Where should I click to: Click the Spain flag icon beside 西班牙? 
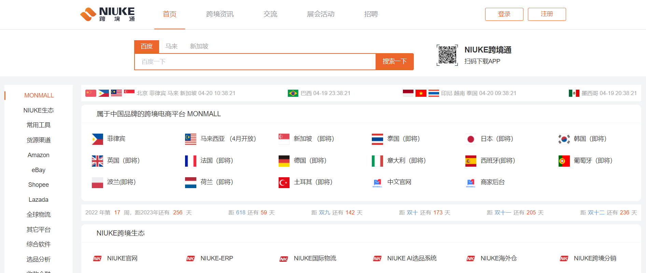[x=471, y=161]
